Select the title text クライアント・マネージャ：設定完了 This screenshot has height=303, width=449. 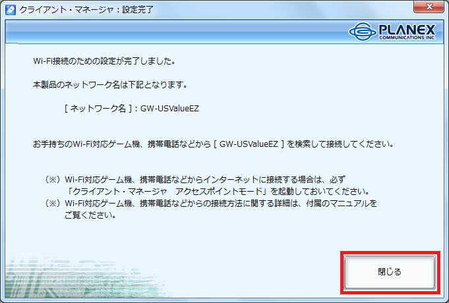(86, 10)
